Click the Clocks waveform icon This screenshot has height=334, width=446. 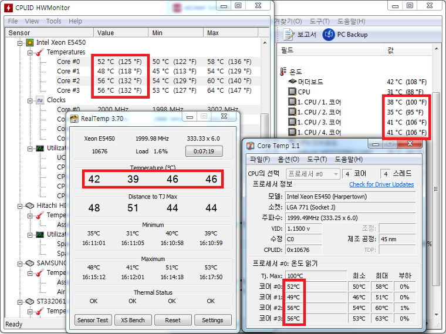(x=40, y=100)
